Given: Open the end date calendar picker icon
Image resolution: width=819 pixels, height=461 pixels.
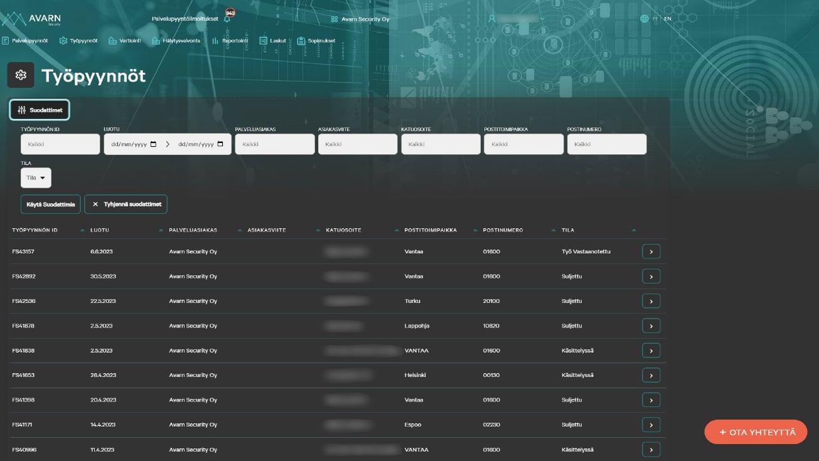Looking at the screenshot, I should pos(220,144).
